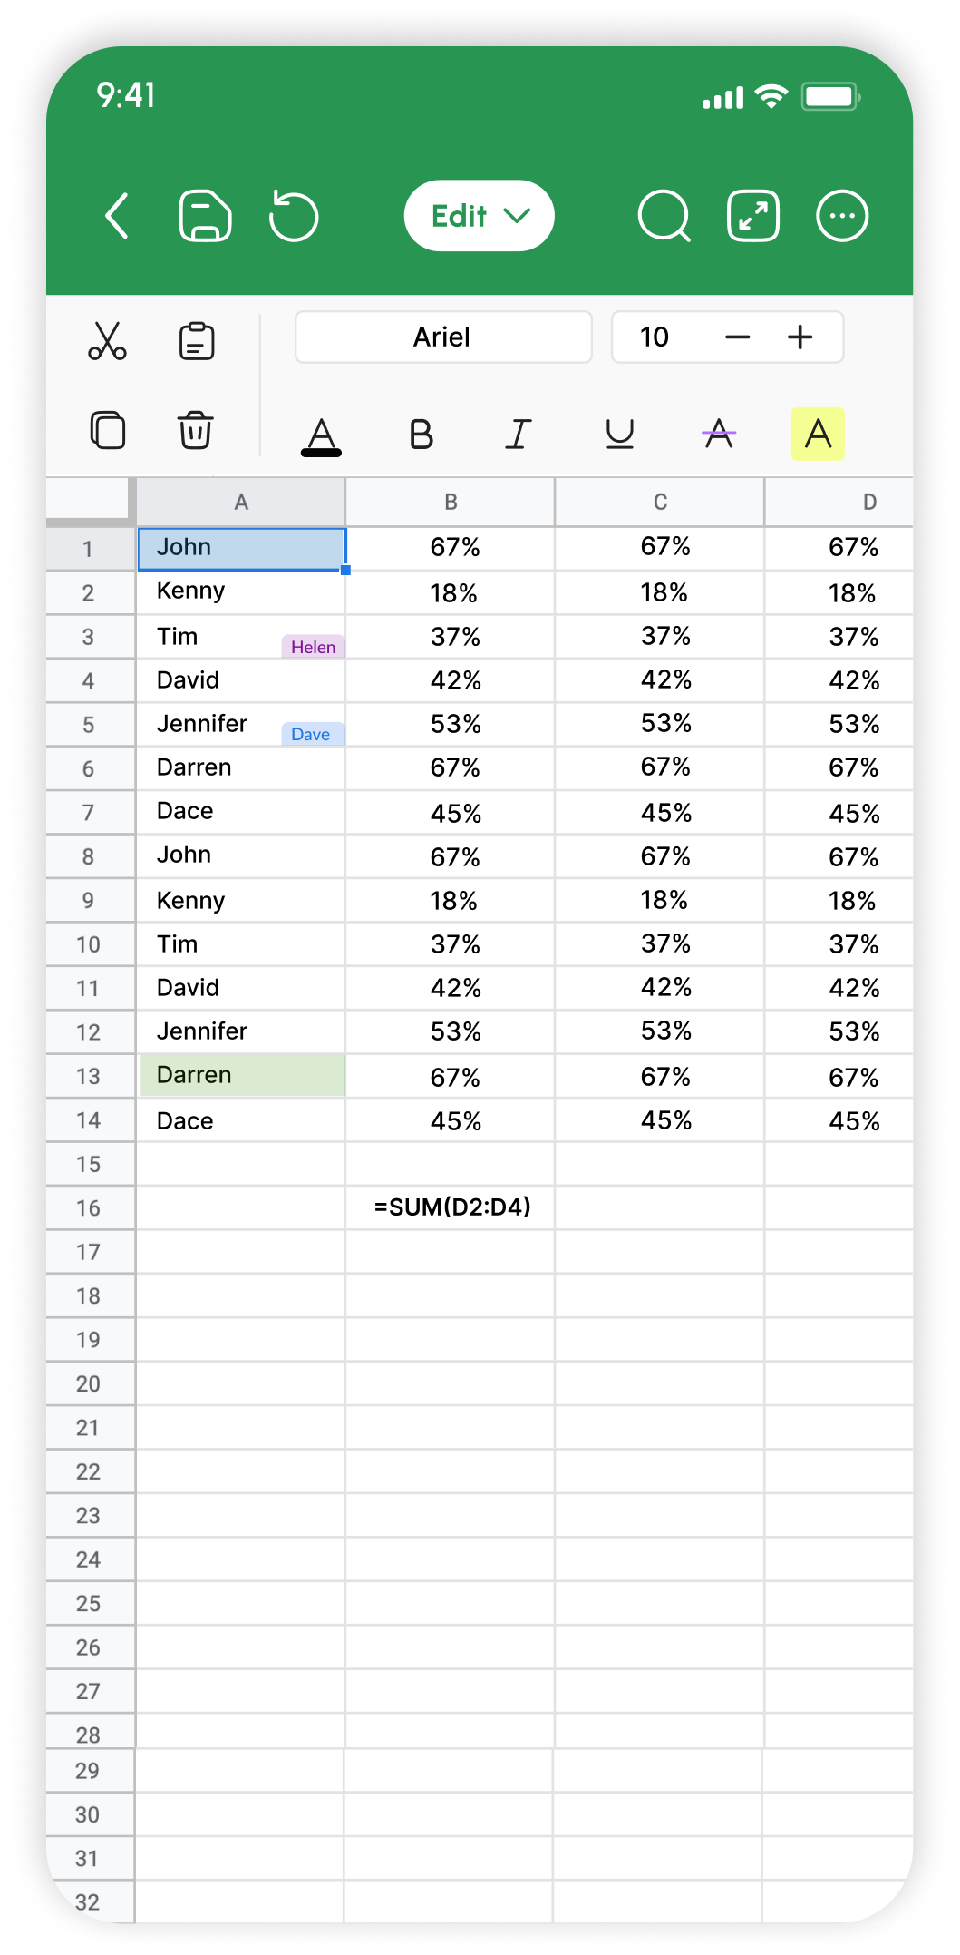
Task: Save the spreadsheet with the save icon
Action: [205, 216]
